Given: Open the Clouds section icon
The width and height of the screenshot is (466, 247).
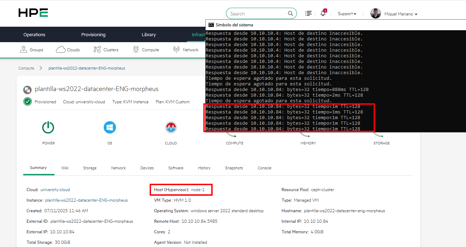Looking at the screenshot, I should click(60, 50).
